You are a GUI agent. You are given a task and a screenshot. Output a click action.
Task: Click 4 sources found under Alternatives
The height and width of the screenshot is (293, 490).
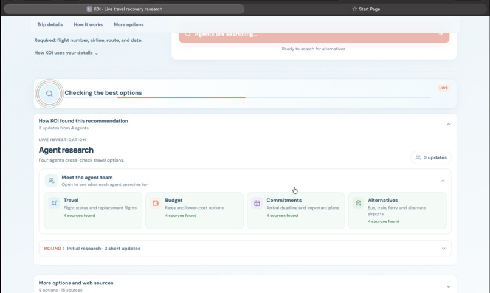click(384, 221)
